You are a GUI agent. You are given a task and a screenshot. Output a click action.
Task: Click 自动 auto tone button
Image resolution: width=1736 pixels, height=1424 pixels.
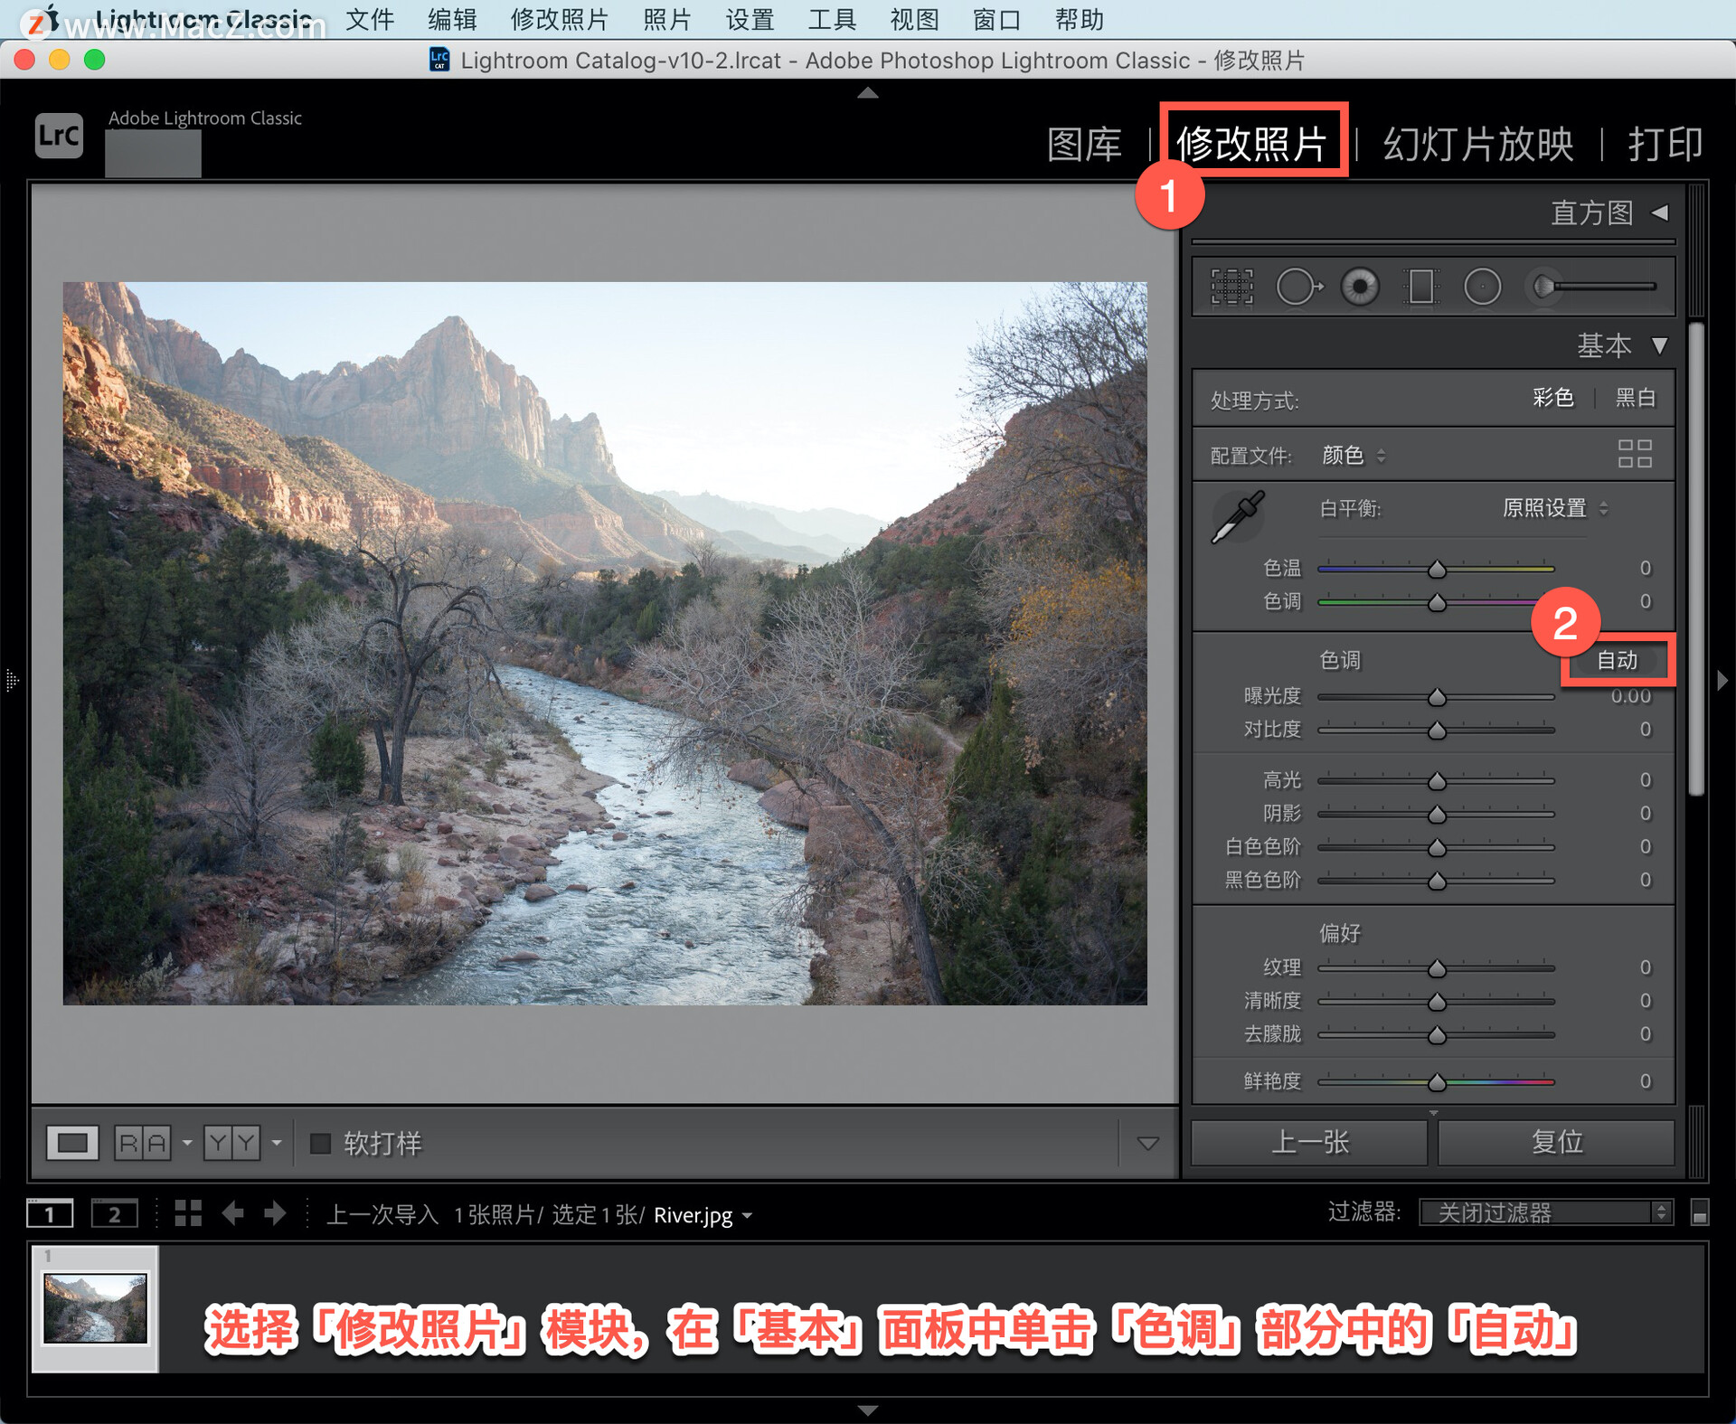(x=1617, y=660)
